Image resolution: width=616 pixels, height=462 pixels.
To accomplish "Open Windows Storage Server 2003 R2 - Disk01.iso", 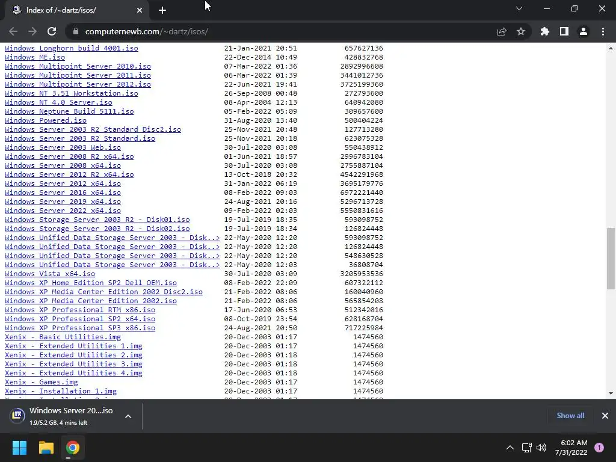I will (97, 220).
